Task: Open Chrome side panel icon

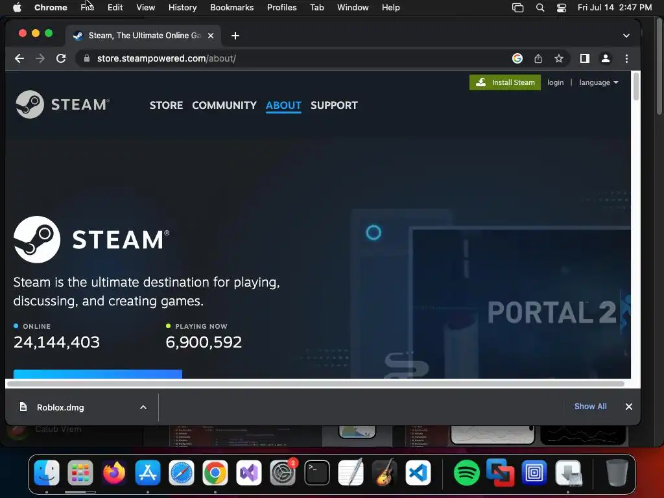Action: pos(584,58)
